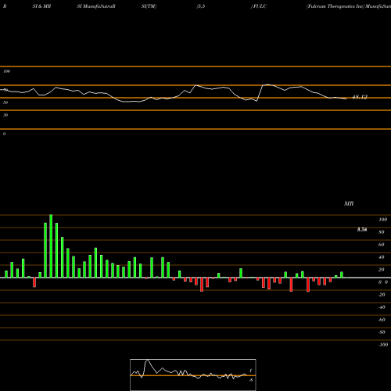Screen dimensions: 391x391
Task: Click the SI & MR header label
Action: (41, 6)
